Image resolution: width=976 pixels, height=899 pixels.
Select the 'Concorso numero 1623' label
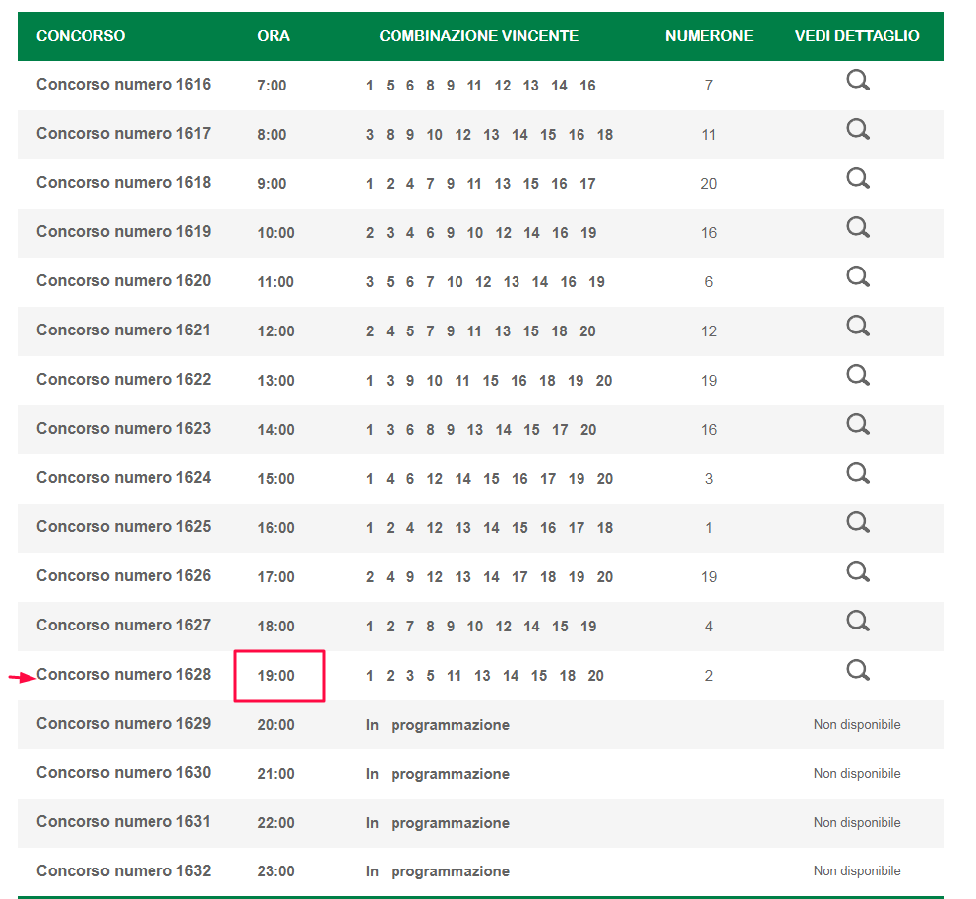123,428
